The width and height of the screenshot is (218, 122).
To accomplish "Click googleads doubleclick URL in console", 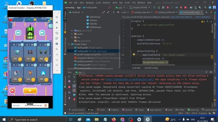I will [x=130, y=80].
